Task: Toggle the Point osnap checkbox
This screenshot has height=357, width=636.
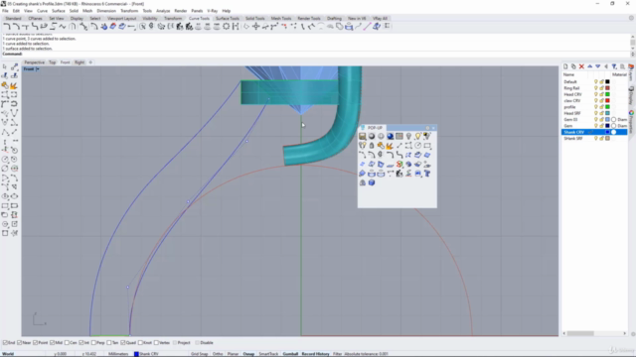Action: tap(36, 343)
